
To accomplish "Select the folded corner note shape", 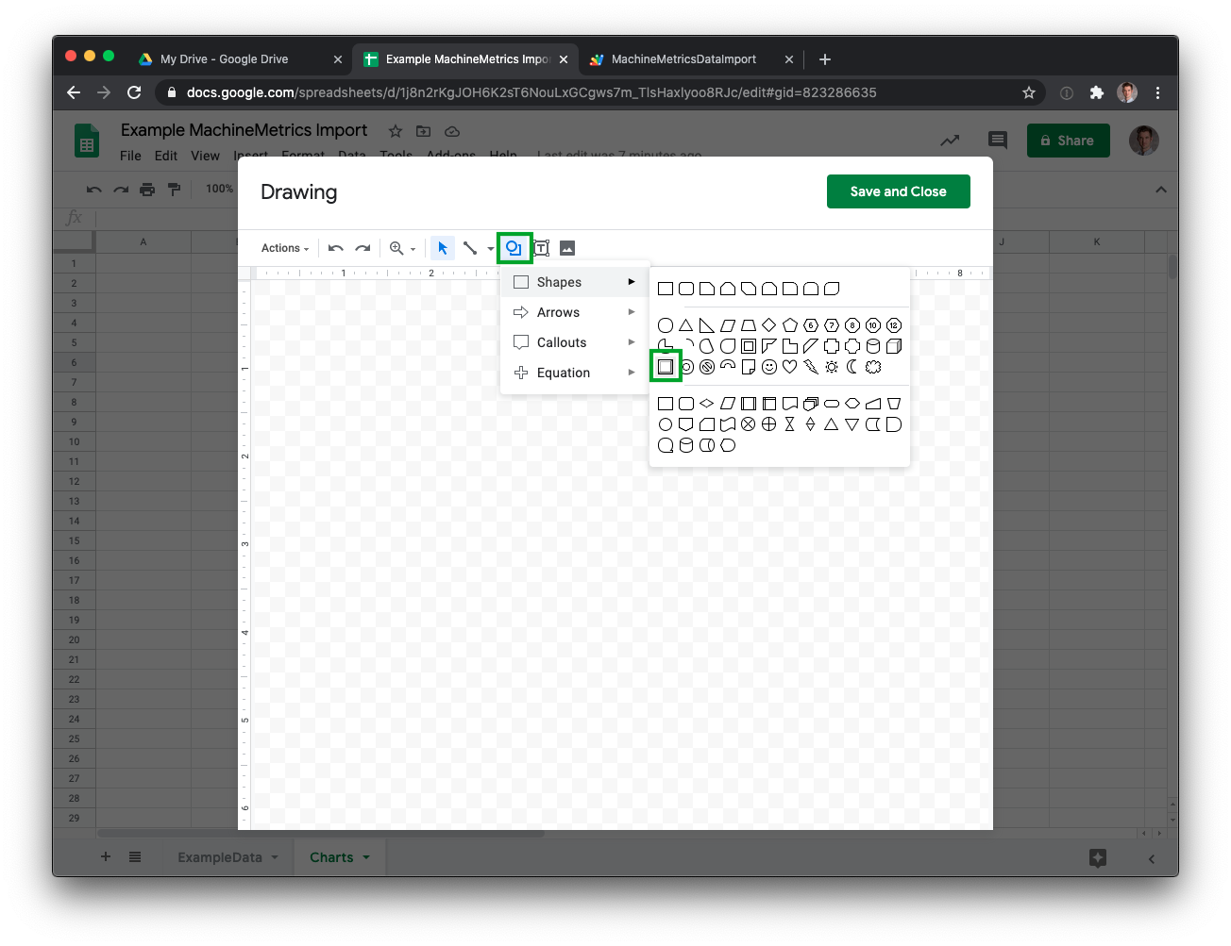I will point(749,367).
